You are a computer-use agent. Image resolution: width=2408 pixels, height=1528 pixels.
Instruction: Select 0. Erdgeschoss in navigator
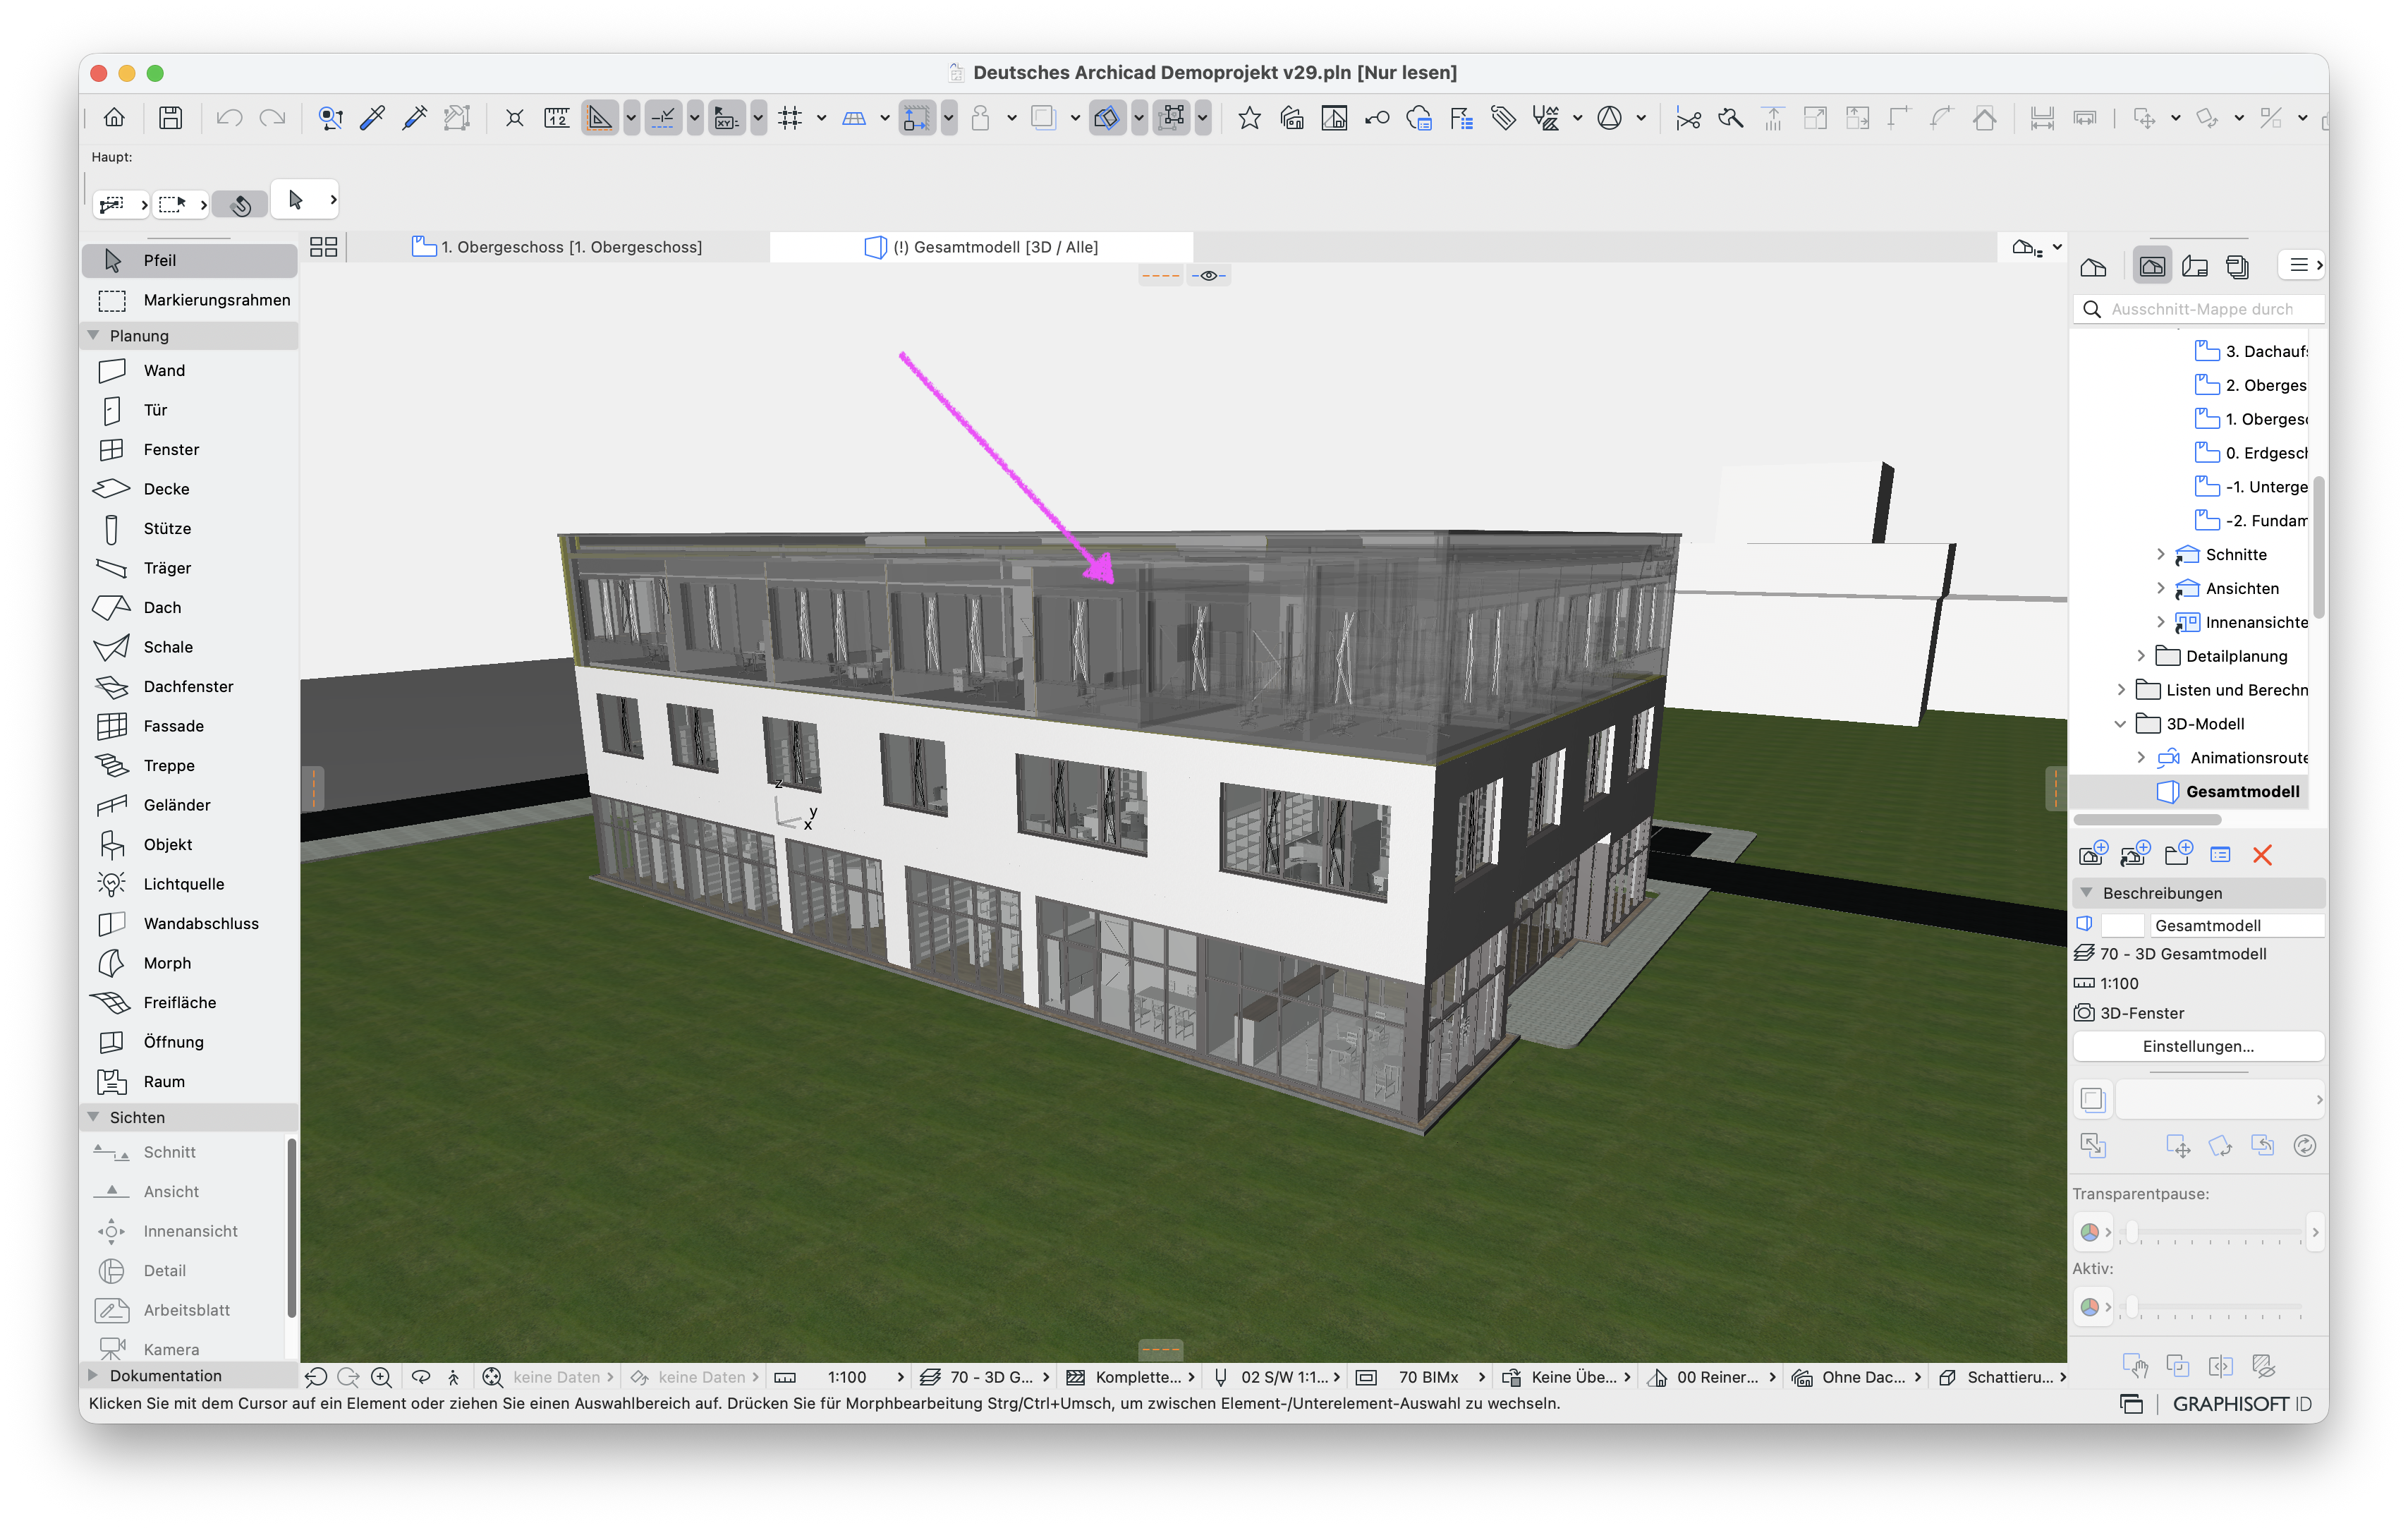2251,453
